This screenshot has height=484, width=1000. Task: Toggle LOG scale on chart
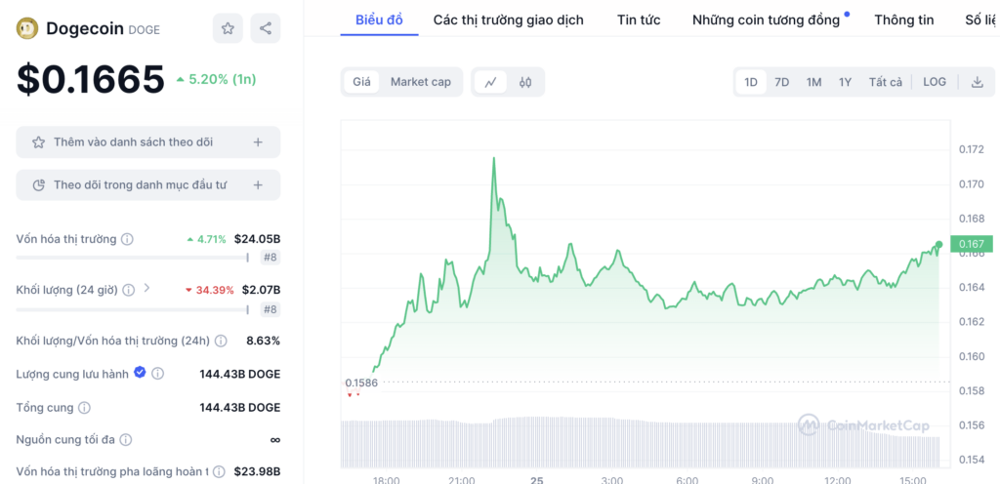click(x=935, y=82)
